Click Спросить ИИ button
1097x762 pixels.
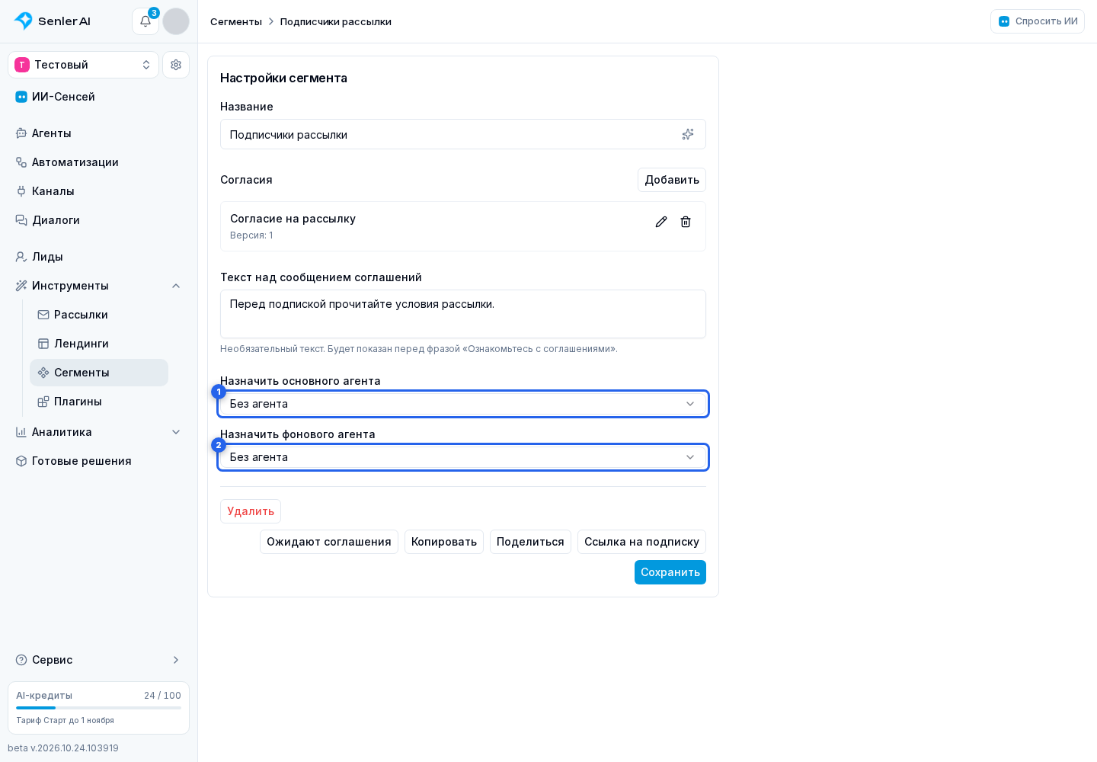point(1038,21)
